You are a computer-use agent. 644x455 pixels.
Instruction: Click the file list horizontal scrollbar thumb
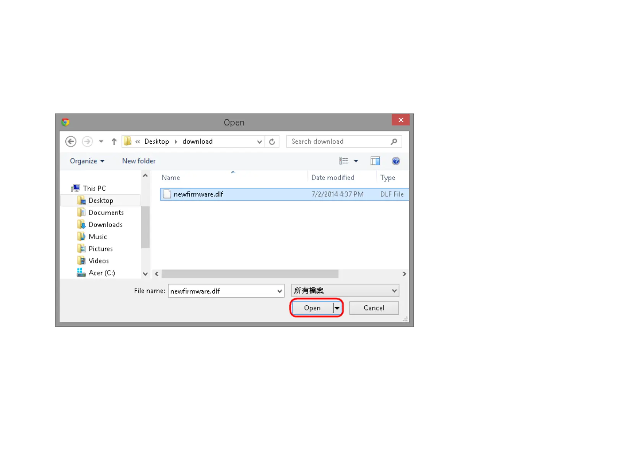click(x=250, y=274)
